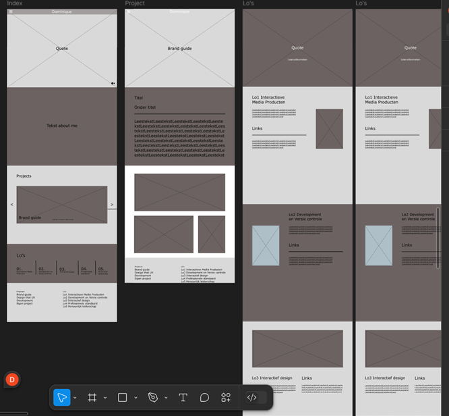Open the Pen tool dropdown arrow
Viewport: 449px width, 416px height.
(166, 398)
